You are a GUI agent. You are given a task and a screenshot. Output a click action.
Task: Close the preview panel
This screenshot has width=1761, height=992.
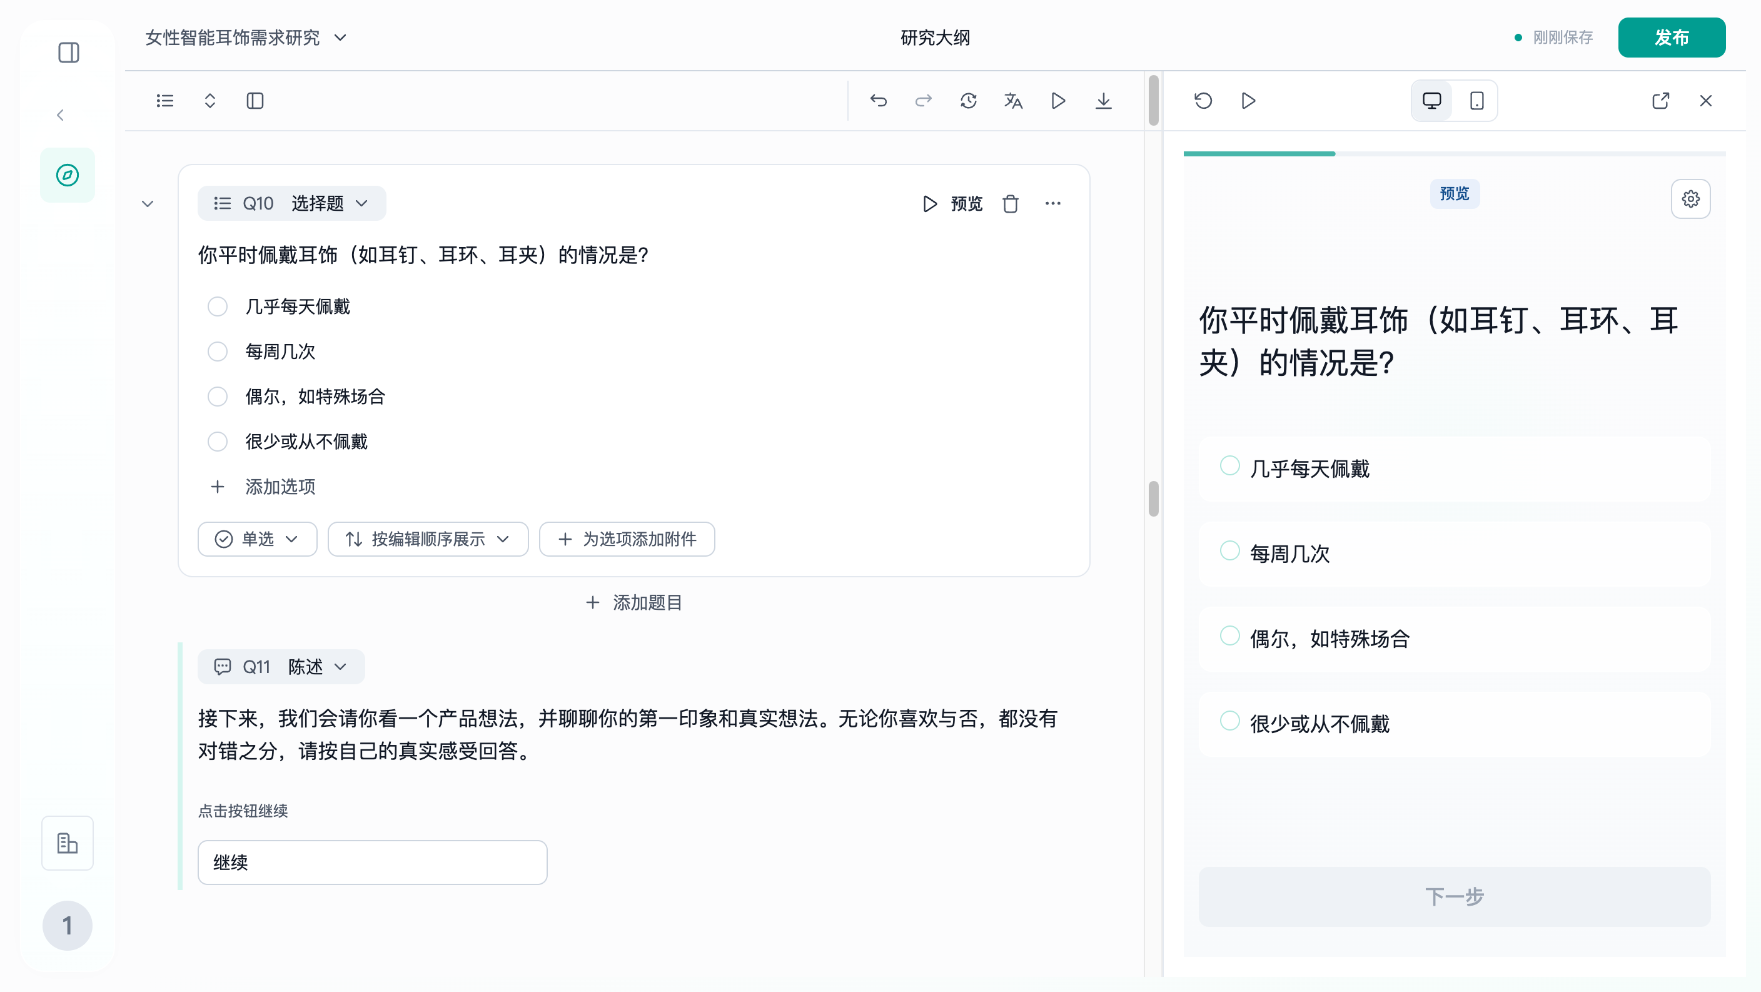[x=1705, y=101]
